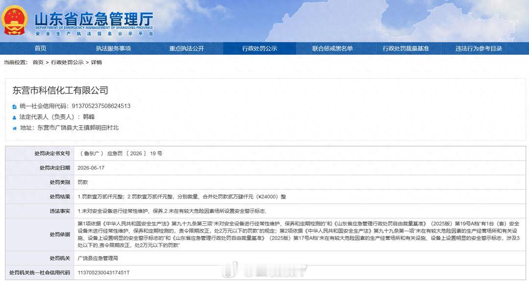Click the date value 2026-06-17
This screenshot has width=529, height=283.
tap(91, 168)
